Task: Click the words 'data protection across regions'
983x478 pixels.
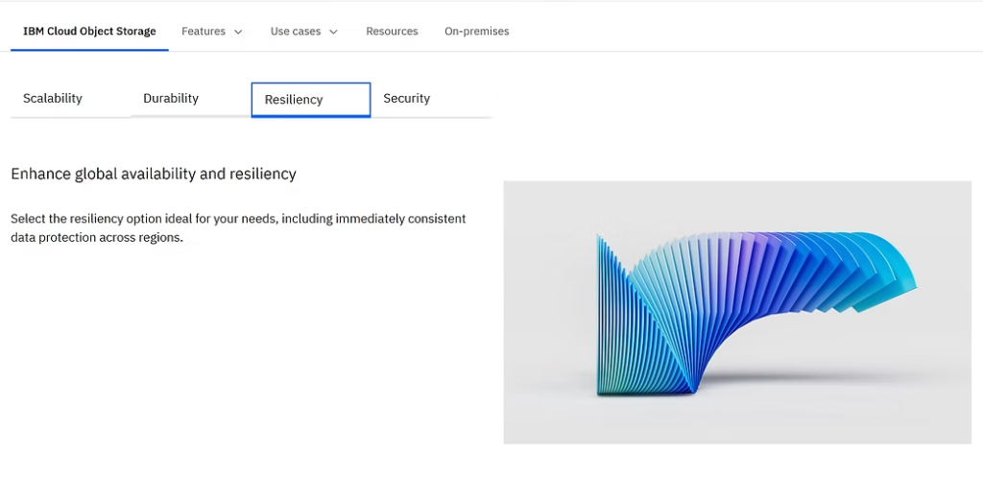Action: pos(97,238)
